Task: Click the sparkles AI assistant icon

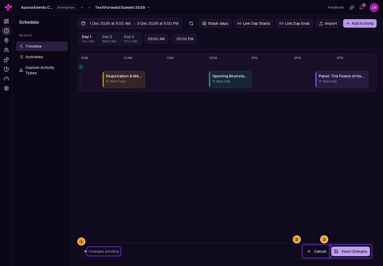Action: (x=352, y=7)
